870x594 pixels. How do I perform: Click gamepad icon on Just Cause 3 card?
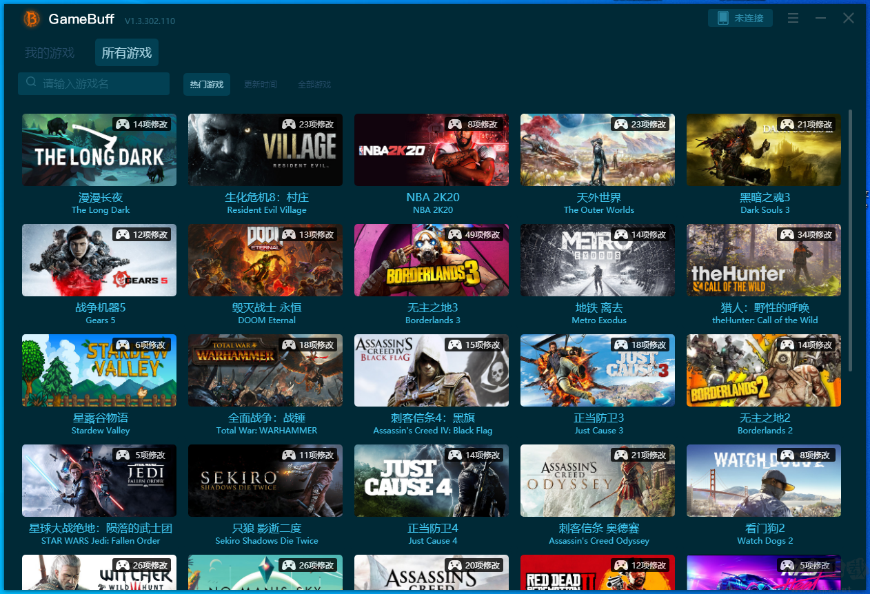620,345
